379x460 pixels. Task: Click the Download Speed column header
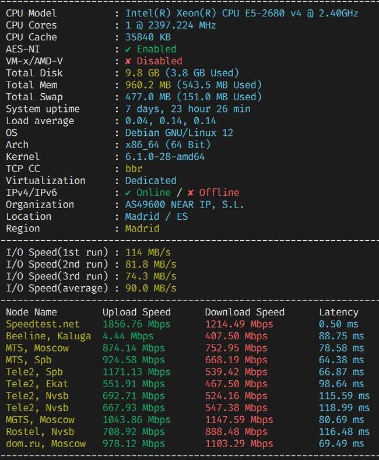(x=245, y=312)
